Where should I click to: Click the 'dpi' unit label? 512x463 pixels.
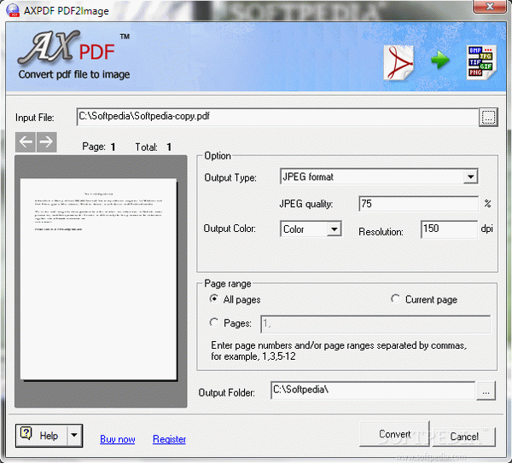486,229
